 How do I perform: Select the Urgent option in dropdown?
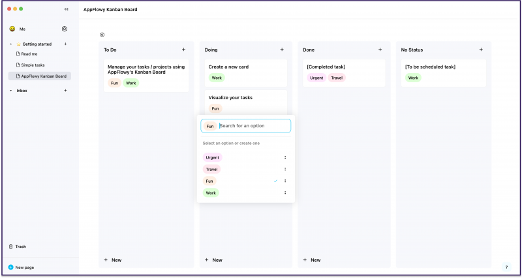point(213,157)
